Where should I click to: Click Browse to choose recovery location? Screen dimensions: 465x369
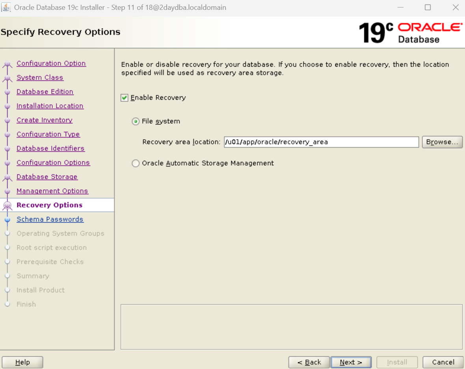(x=442, y=142)
